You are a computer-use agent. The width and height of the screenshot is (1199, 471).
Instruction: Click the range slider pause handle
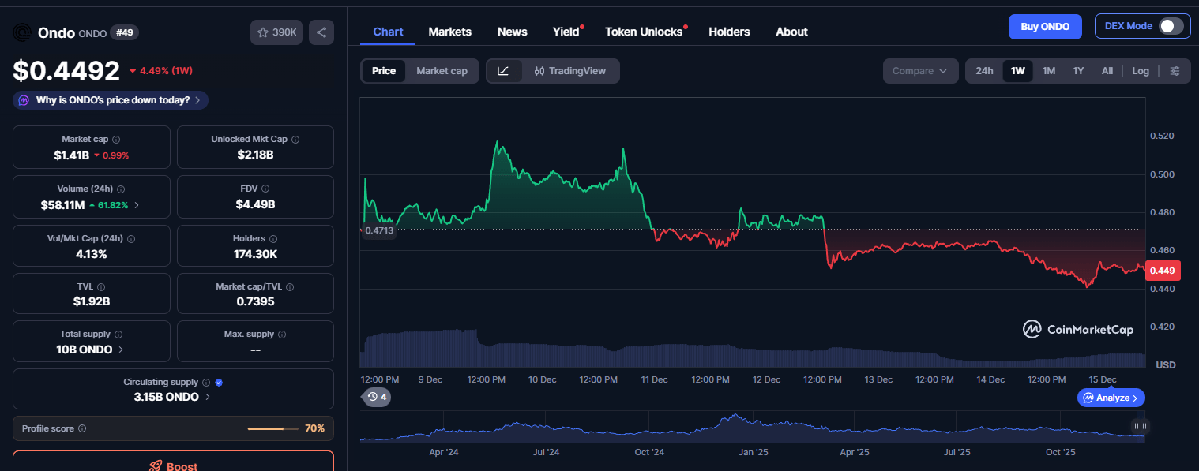click(1139, 426)
